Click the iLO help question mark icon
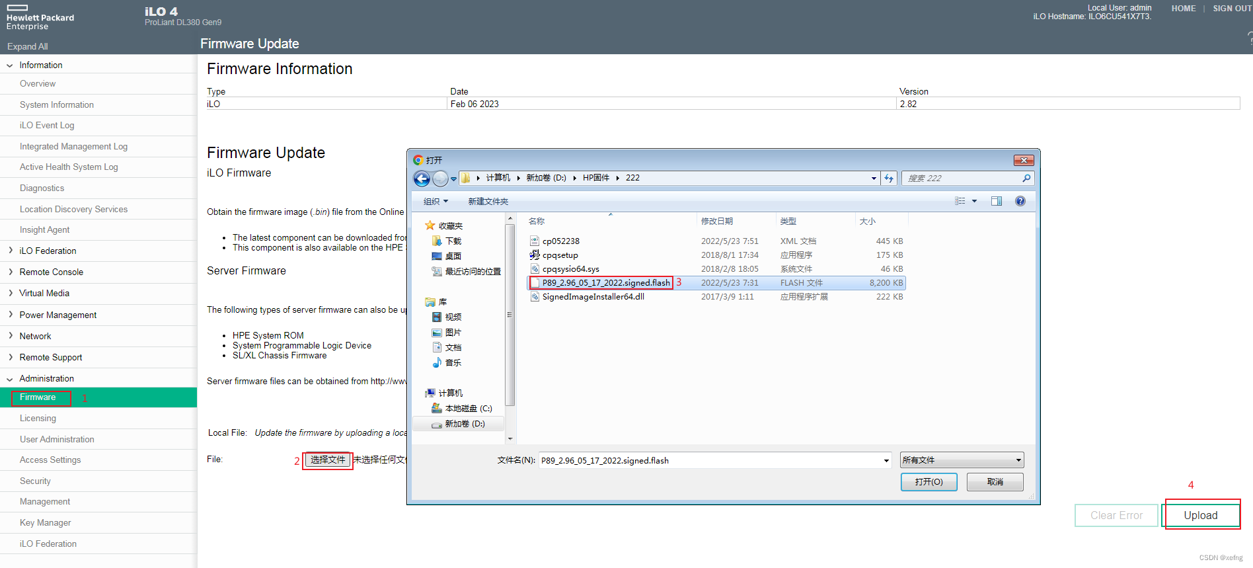1253x568 pixels. [1249, 40]
